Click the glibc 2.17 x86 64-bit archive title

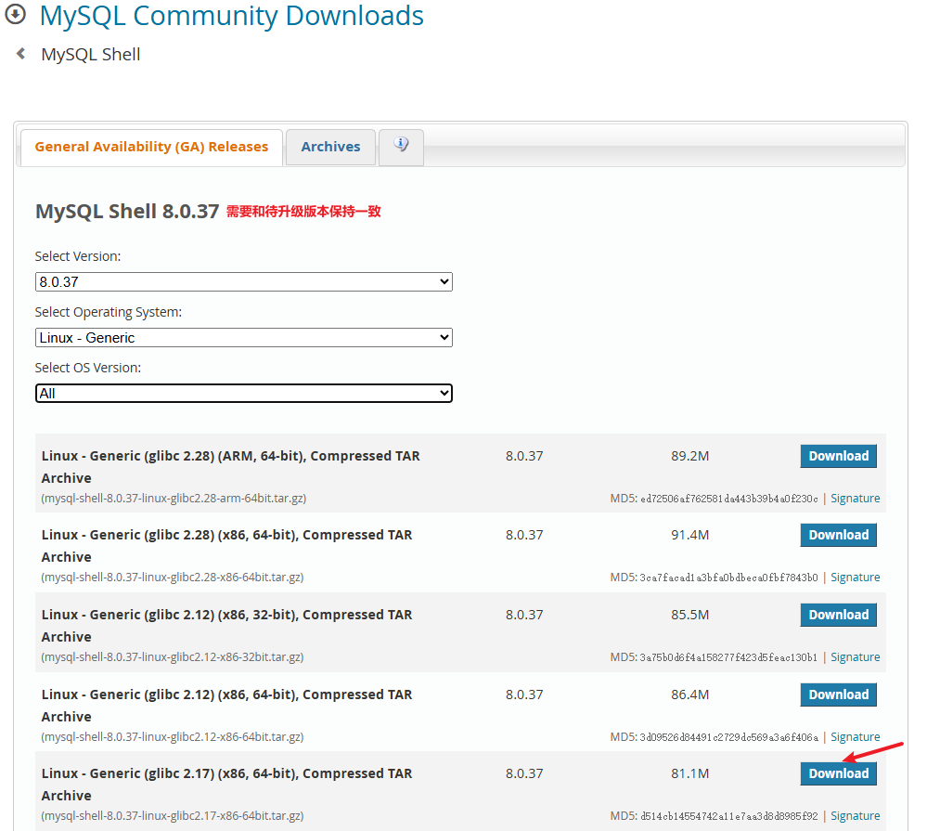tap(226, 785)
